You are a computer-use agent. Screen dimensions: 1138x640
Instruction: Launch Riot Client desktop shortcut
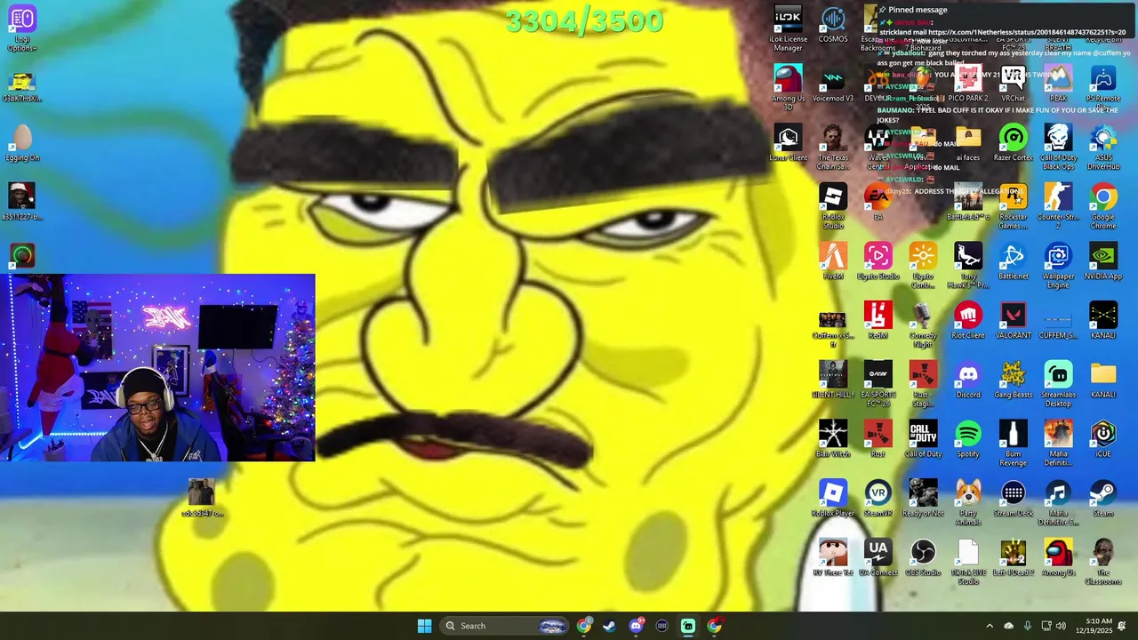pyautogui.click(x=968, y=321)
